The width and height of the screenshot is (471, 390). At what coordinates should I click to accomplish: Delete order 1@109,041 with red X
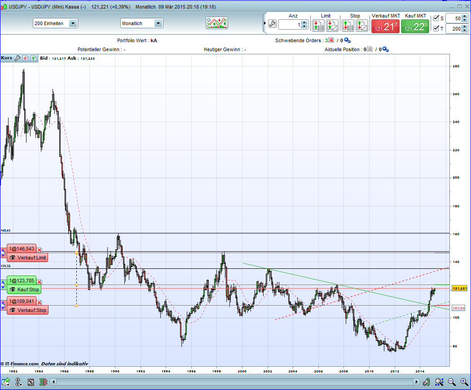40,302
